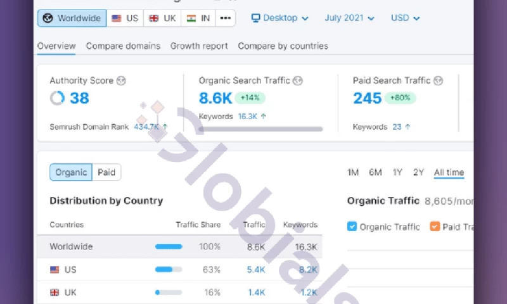This screenshot has width=507, height=304.
Task: Open more countries ellipsis button
Action: [x=225, y=18]
